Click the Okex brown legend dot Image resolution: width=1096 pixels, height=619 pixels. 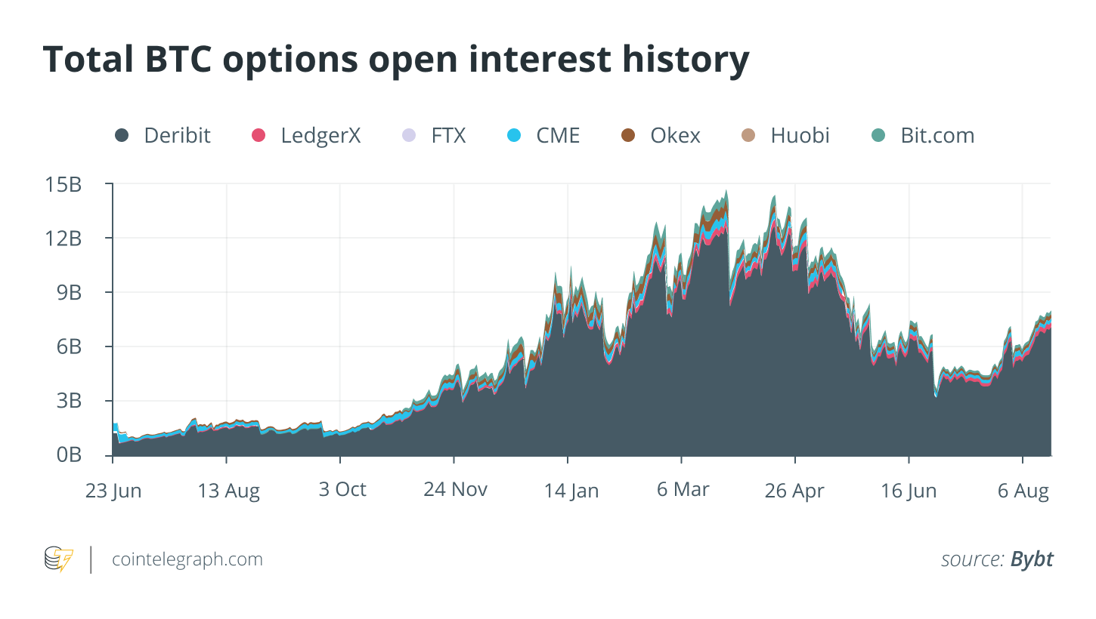[x=628, y=136]
